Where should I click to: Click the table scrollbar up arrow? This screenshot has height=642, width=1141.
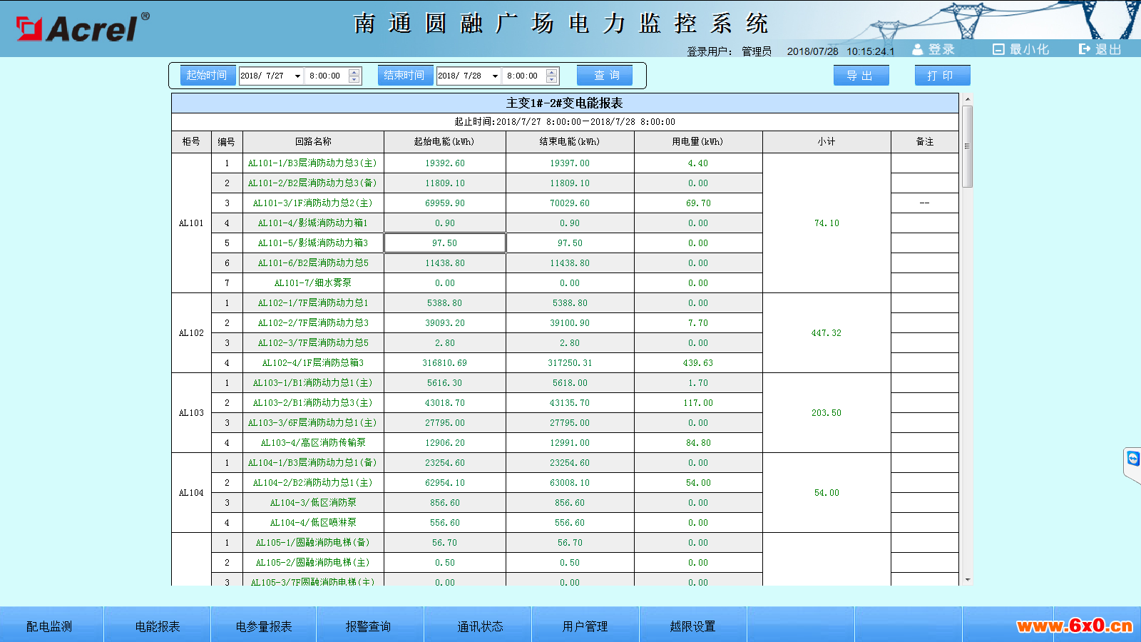tap(967, 99)
